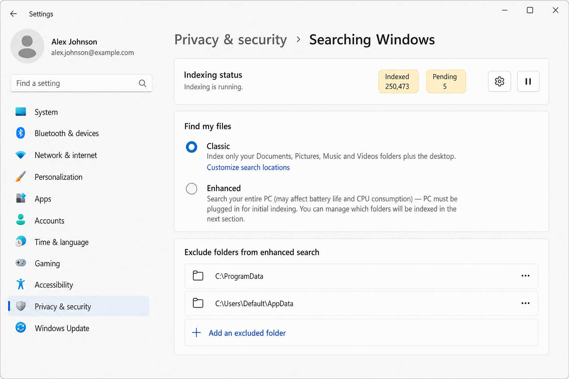Click Exclude folders from enhanced search heading
Image resolution: width=569 pixels, height=379 pixels.
(252, 252)
